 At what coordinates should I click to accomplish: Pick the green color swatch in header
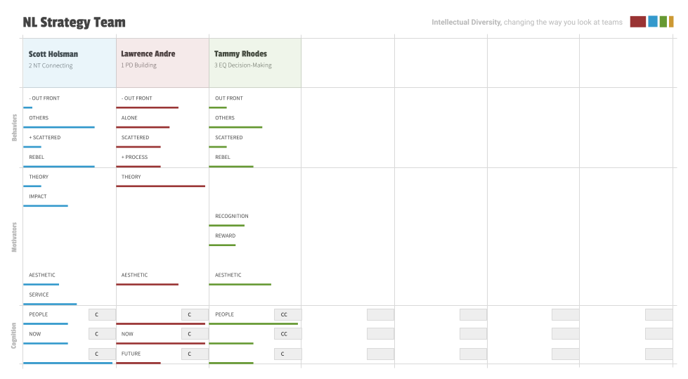663,22
